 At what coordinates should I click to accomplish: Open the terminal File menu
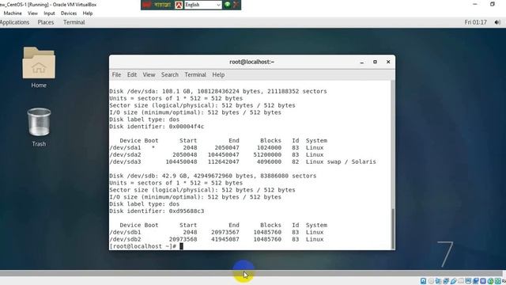tap(116, 74)
